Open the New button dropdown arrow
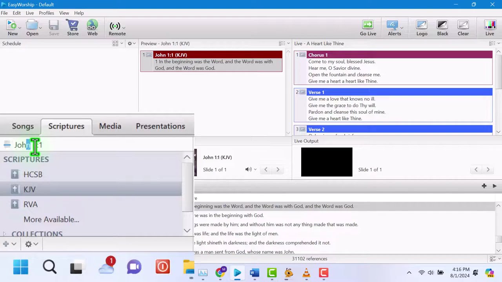This screenshot has width=502, height=282. 20,27
